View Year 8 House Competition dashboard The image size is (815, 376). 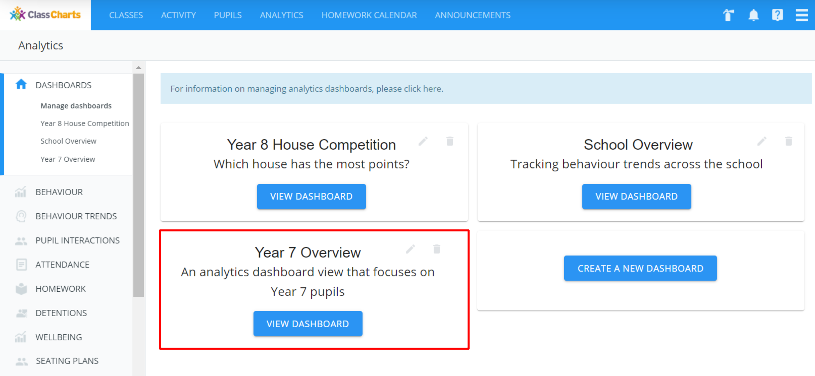tap(311, 197)
